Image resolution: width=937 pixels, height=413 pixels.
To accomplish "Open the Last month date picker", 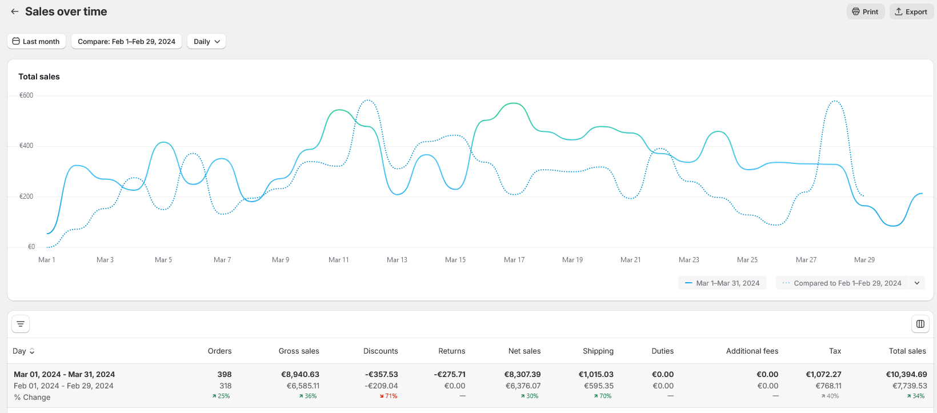I will (x=37, y=42).
